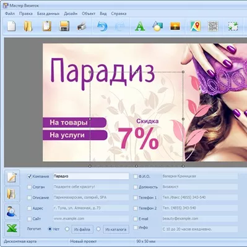
Task: Insert a shape using shapes icon
Action: coord(158,27)
